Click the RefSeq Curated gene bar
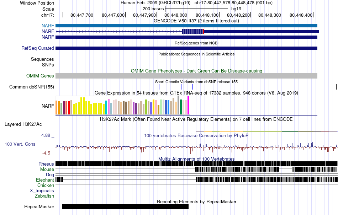Image resolution: width=338 pixels, height=215 pixels. (x=186, y=48)
